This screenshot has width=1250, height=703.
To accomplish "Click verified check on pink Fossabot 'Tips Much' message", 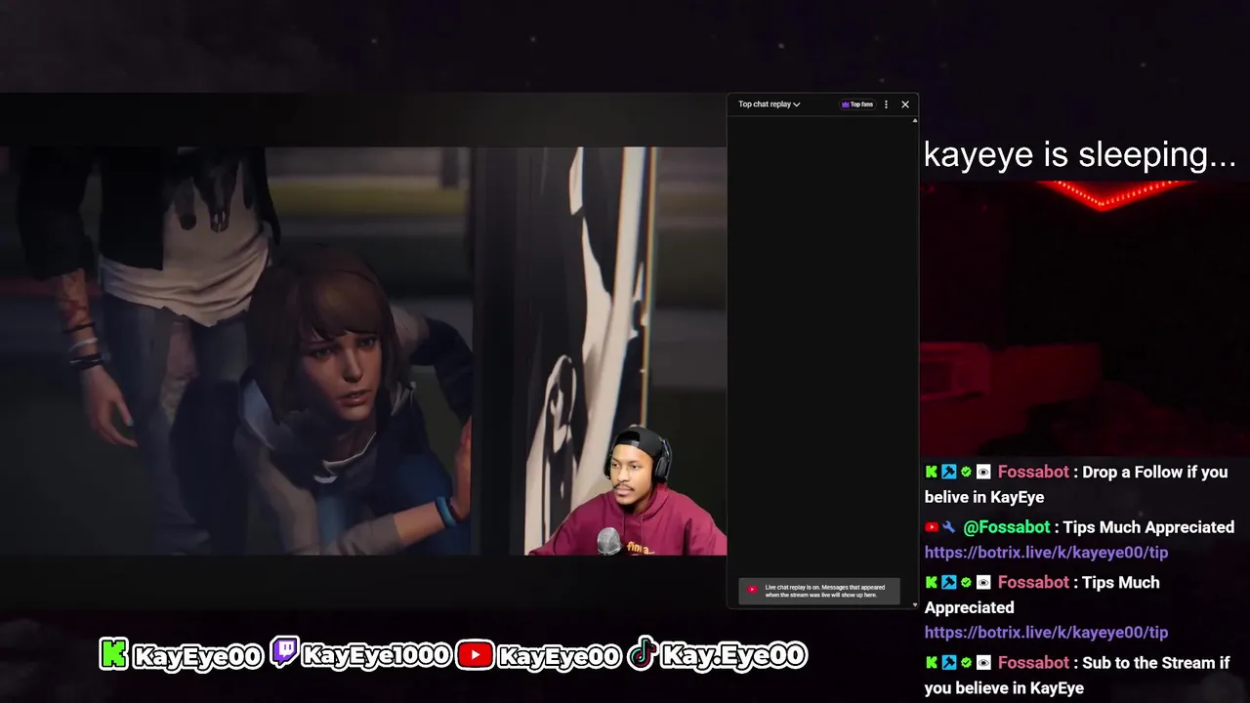I will [x=966, y=583].
